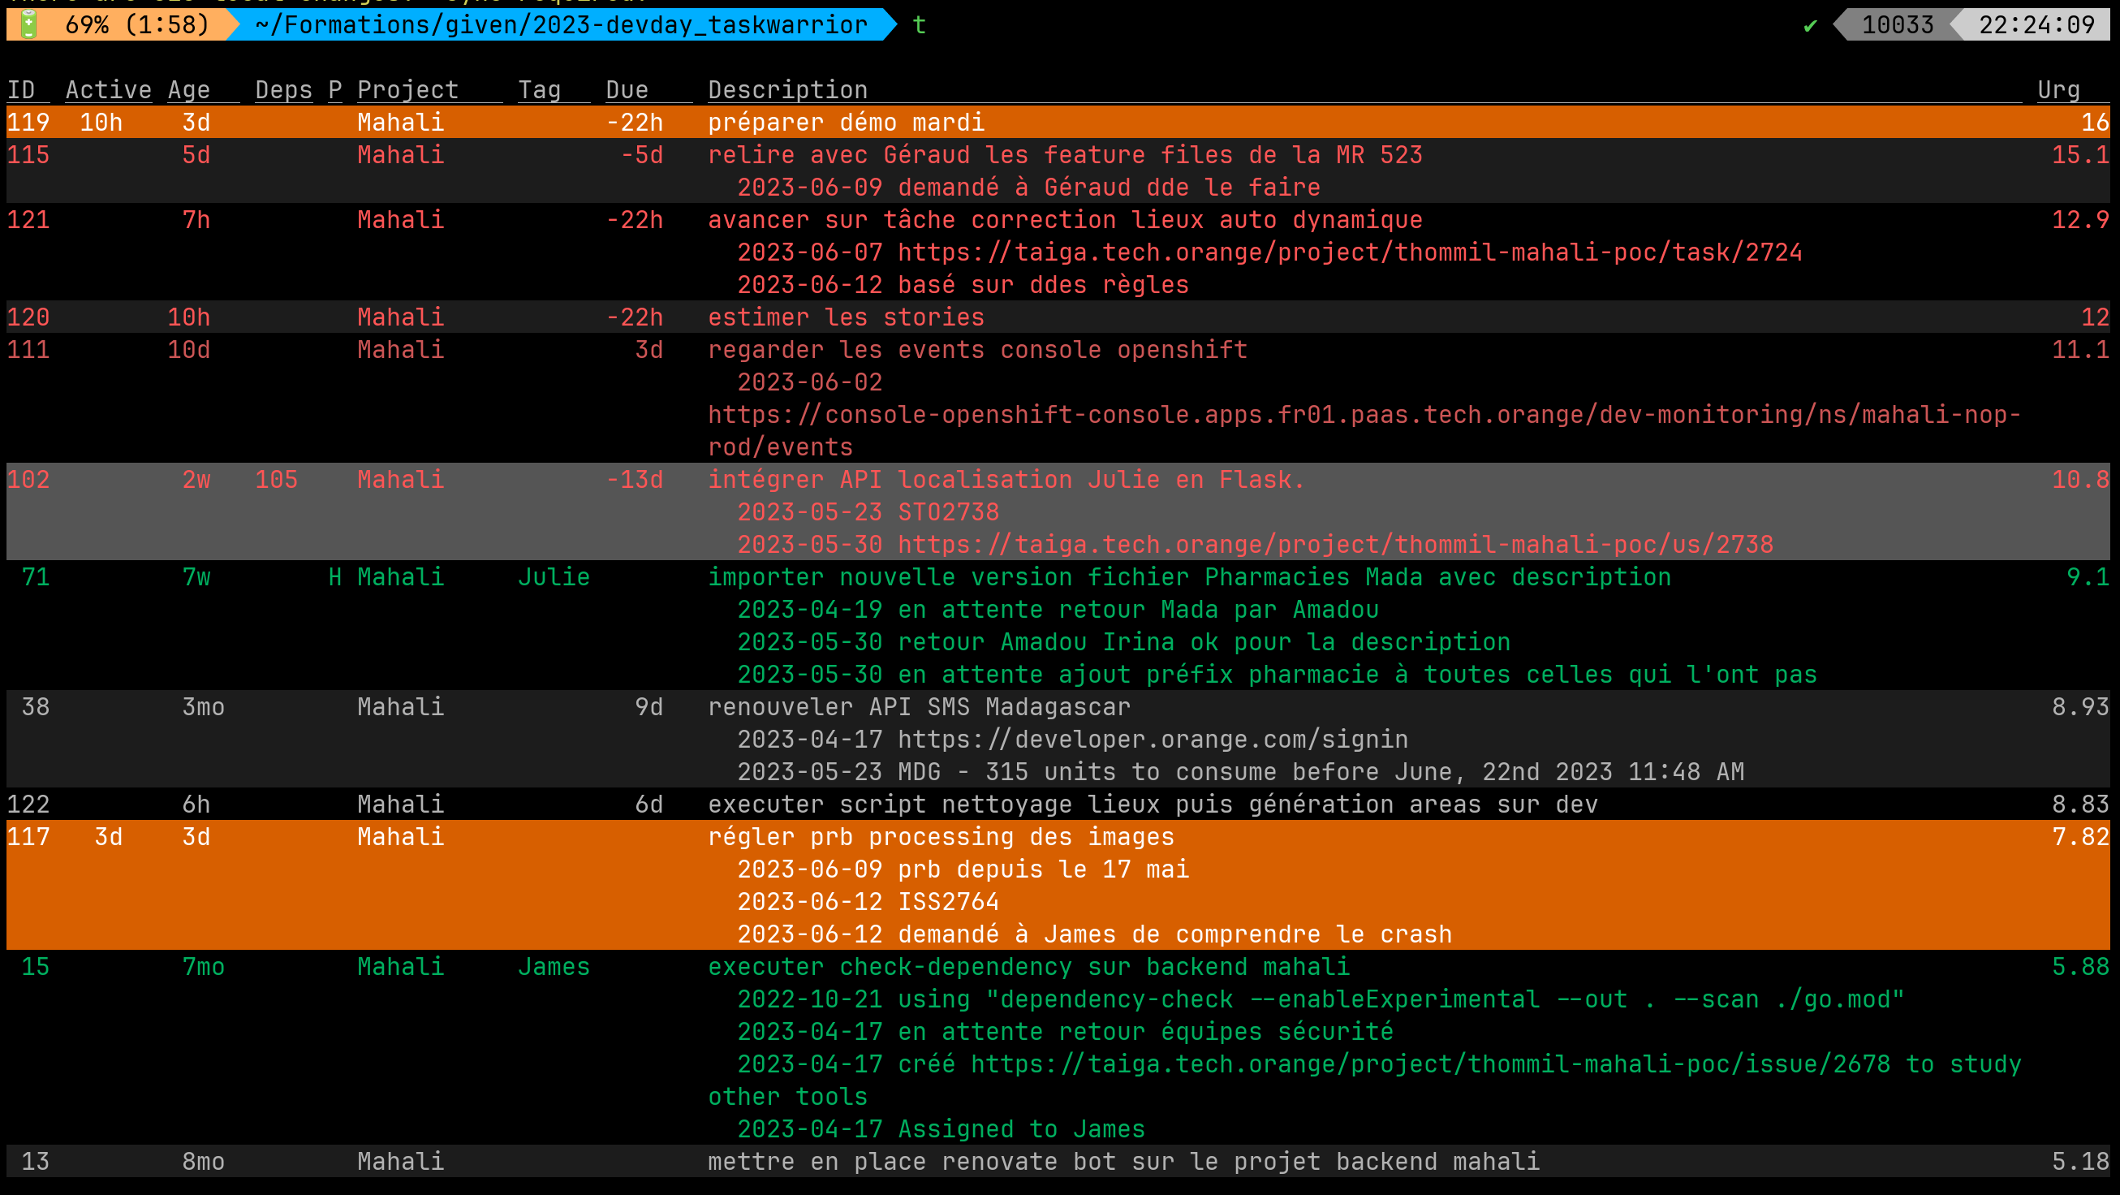Click the Due column header

(x=627, y=90)
